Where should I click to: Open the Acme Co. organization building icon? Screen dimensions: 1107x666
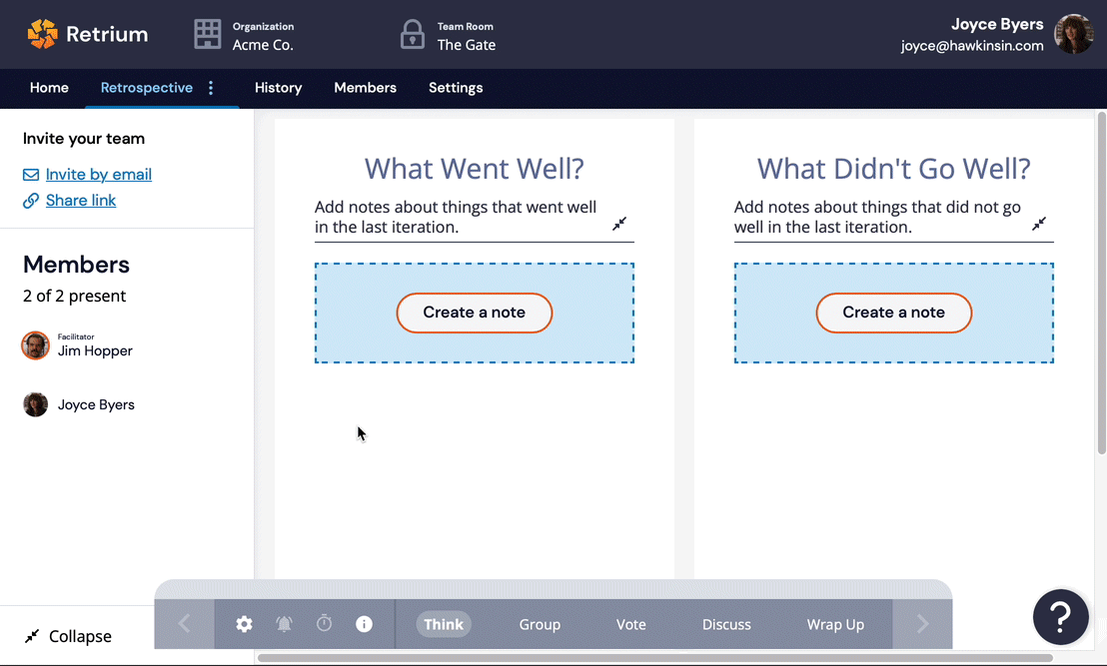coord(208,34)
